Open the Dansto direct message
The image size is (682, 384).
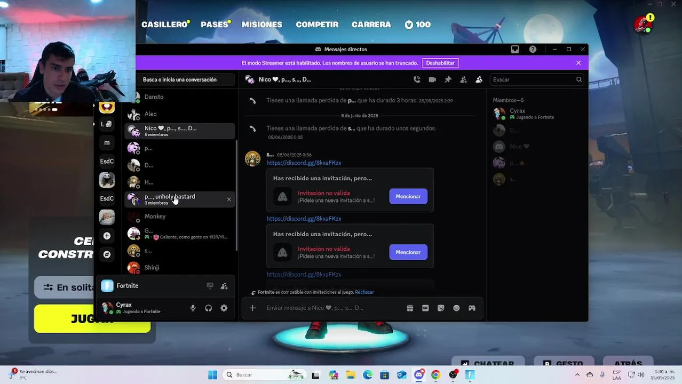pyautogui.click(x=180, y=97)
